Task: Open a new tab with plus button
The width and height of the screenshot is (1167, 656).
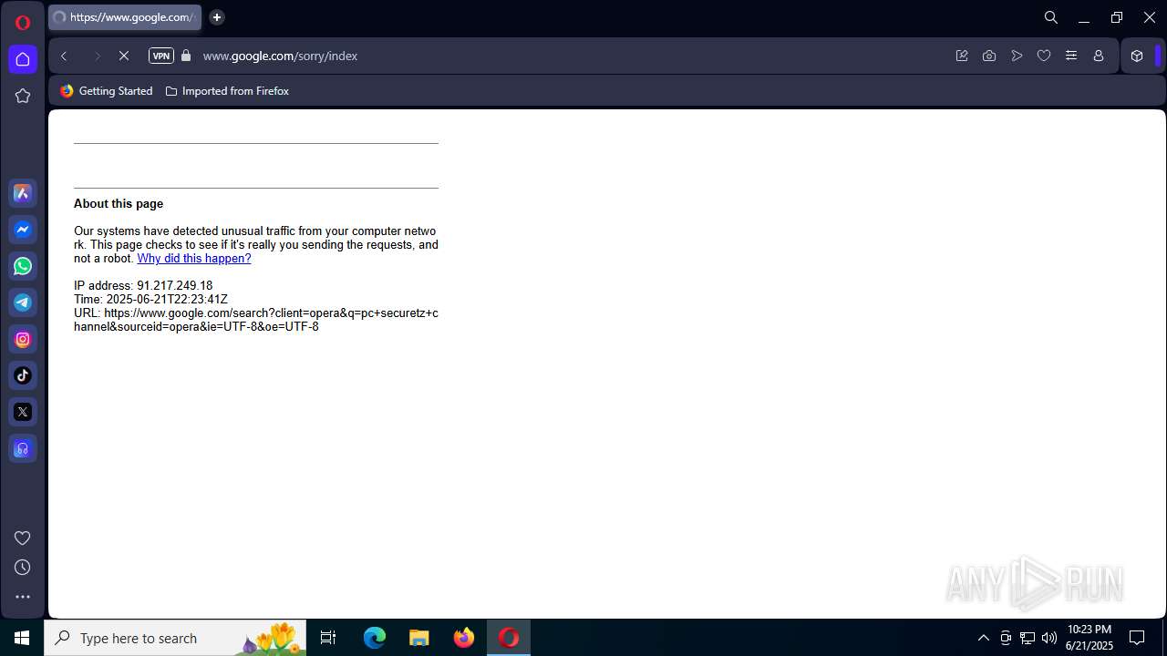Action: click(x=217, y=17)
